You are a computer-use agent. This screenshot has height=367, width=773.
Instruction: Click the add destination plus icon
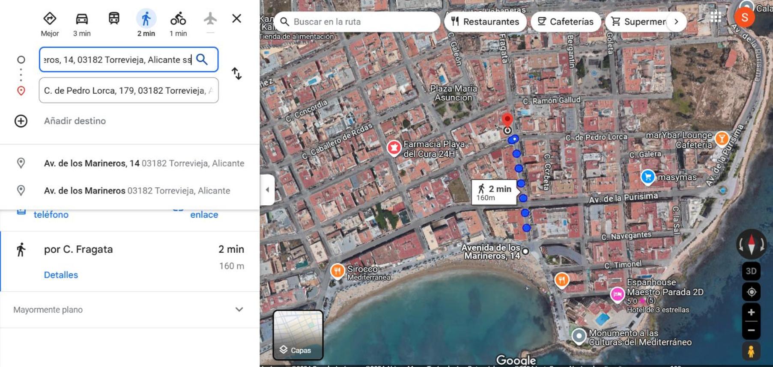tap(21, 121)
